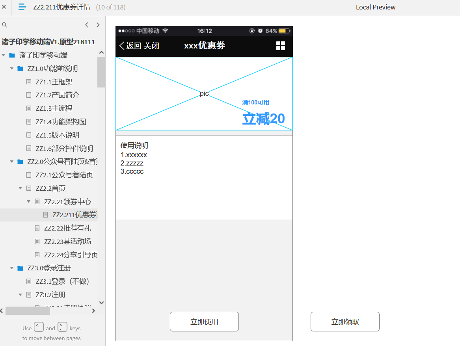Image resolution: width=460 pixels, height=346 pixels.
Task: Open page ZZ1.4功能架构图
Action: point(61,122)
